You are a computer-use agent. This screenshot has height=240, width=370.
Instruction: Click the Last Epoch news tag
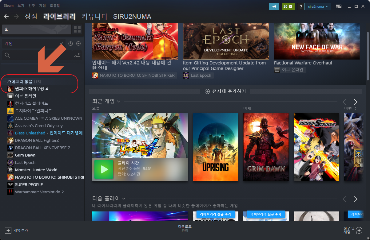pos(198,75)
